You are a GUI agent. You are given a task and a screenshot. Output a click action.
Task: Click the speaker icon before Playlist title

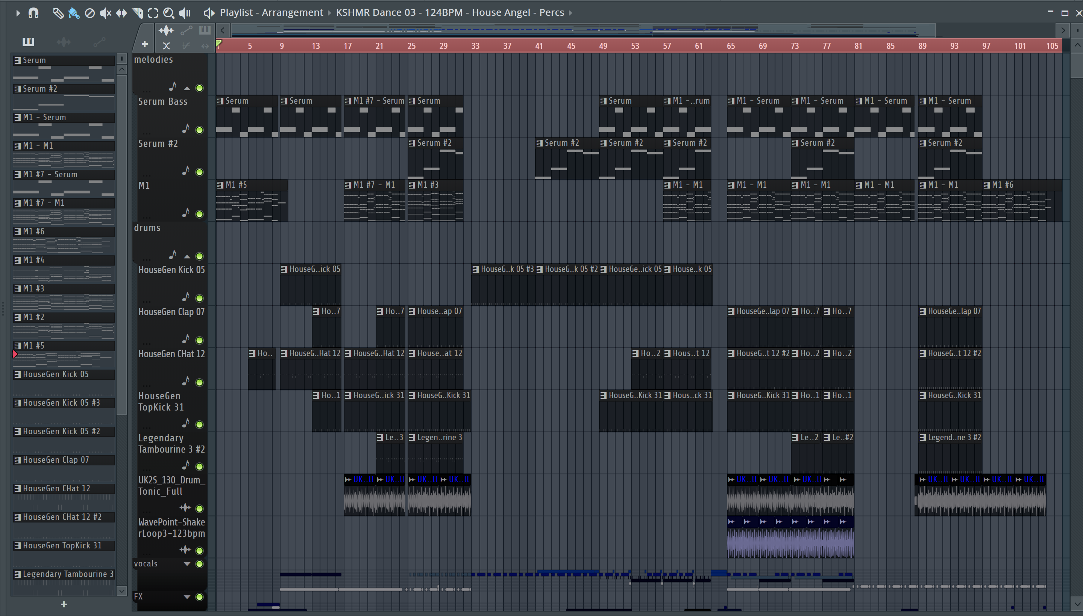209,13
